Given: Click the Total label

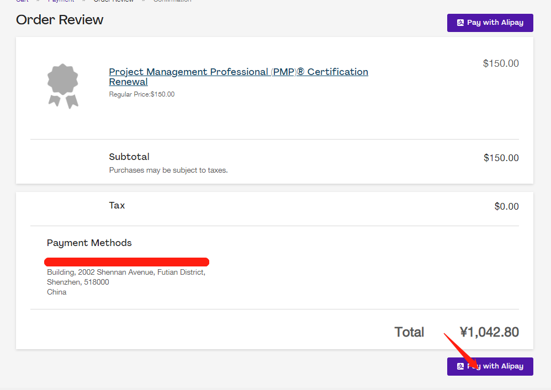Looking at the screenshot, I should tap(409, 332).
